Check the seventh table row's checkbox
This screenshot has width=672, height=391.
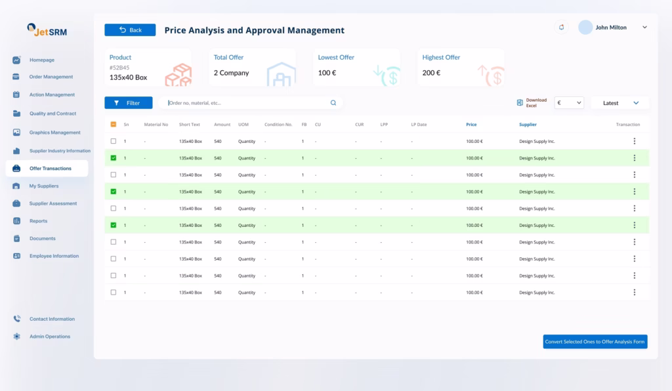[x=113, y=242]
